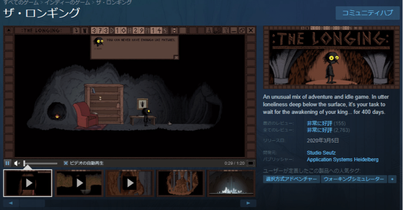
Task: Click the video playback area
Action: click(x=130, y=92)
